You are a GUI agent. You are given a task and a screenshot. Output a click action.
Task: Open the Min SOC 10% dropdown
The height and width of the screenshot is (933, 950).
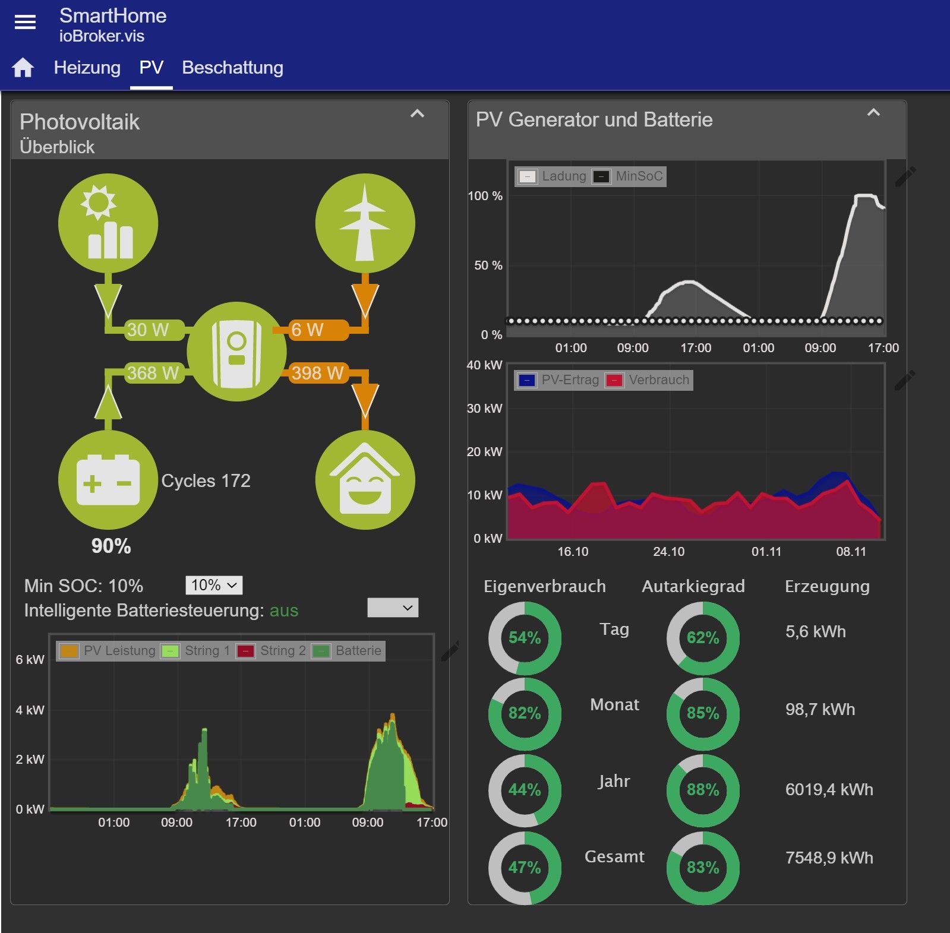(214, 585)
